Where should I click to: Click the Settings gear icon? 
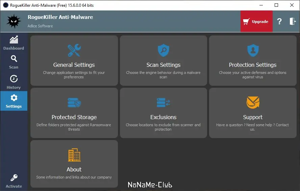pos(14,98)
